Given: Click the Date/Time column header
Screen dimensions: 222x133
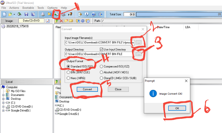Looking at the screenshot, I should (x=163, y=27).
